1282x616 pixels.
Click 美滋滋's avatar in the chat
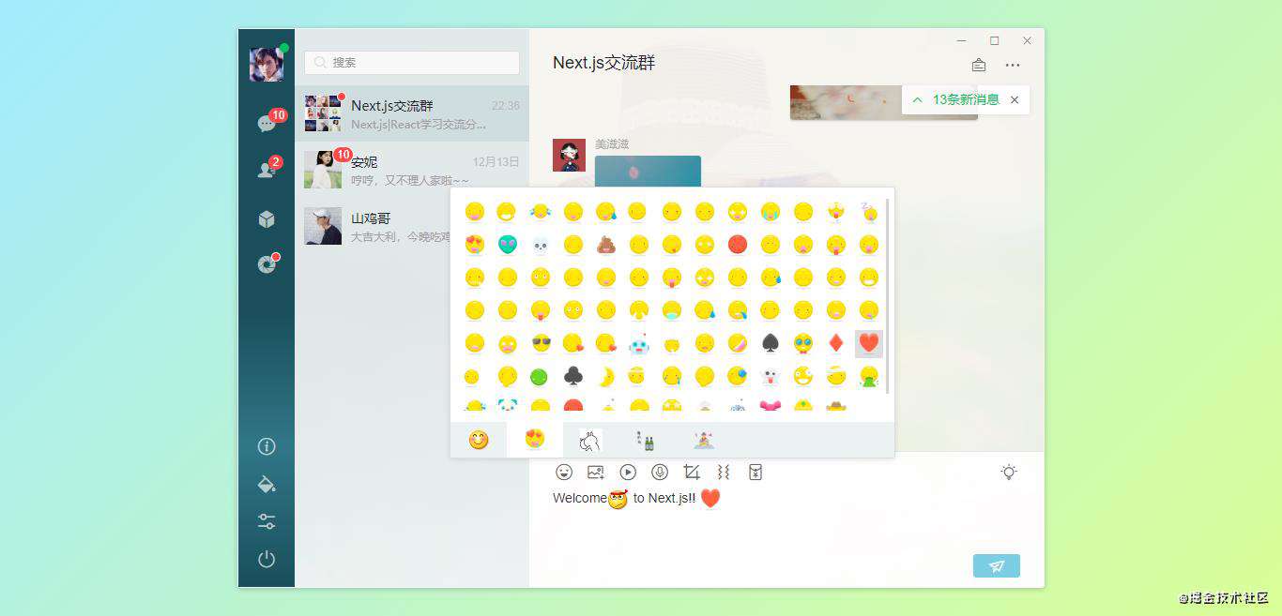point(569,155)
